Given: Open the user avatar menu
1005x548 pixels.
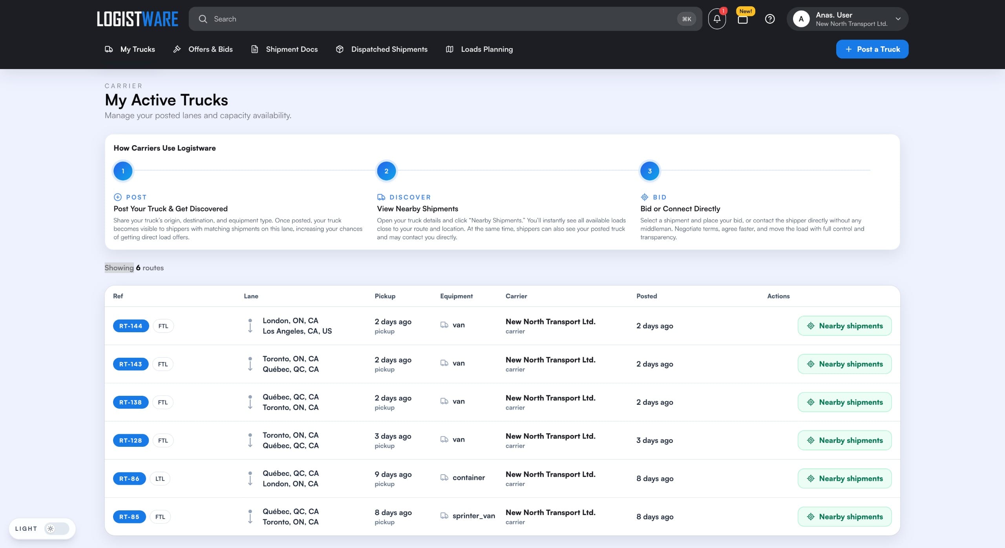Looking at the screenshot, I should (801, 18).
